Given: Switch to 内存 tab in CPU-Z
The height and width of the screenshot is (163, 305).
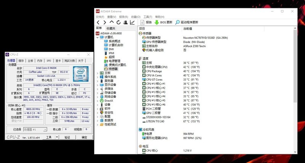Looking at the screenshot, I should tap(40, 61).
